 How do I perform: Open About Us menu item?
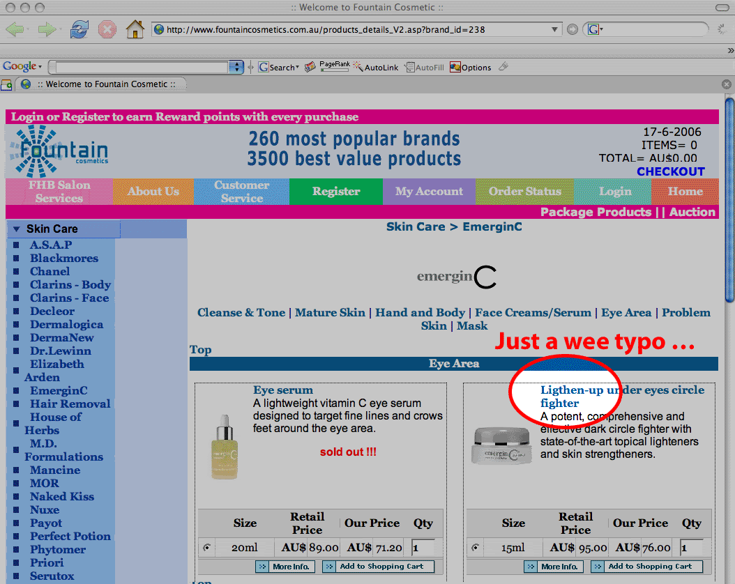pos(153,192)
